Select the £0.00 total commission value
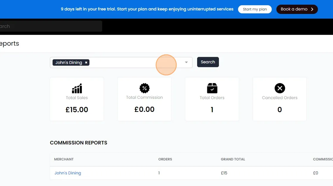This screenshot has width=333, height=186. 144,110
